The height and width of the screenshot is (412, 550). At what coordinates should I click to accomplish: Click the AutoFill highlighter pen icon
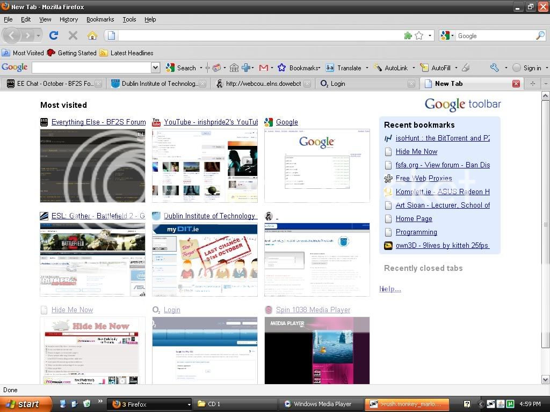click(466, 68)
